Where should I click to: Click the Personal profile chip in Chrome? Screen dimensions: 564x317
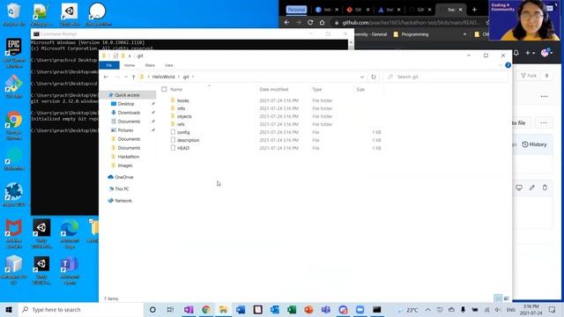[296, 10]
